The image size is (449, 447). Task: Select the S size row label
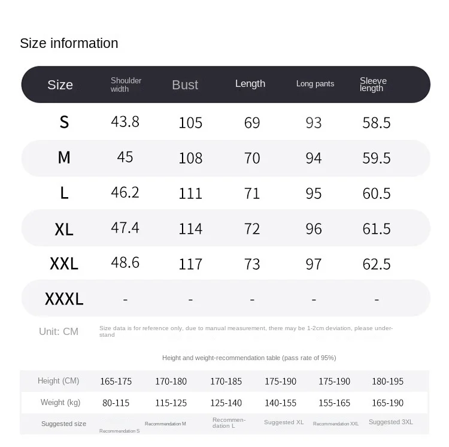[64, 122]
